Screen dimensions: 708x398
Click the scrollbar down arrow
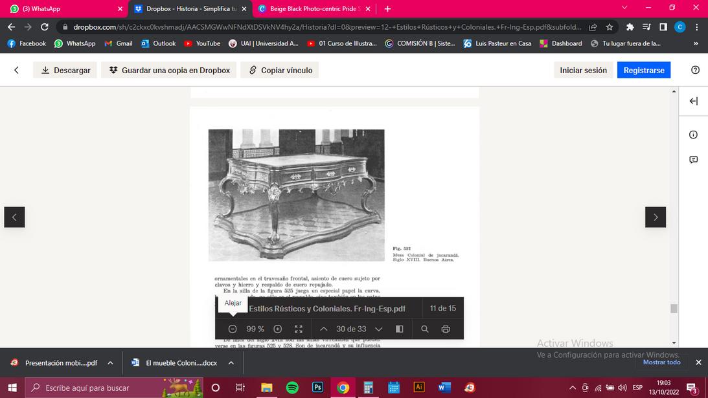[674, 343]
